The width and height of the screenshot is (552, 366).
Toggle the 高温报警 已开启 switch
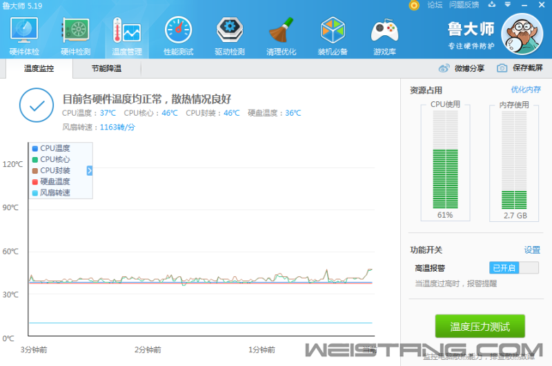coord(514,268)
